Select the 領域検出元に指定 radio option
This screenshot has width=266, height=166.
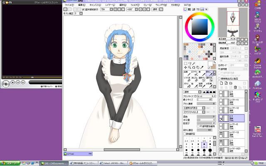219,79
